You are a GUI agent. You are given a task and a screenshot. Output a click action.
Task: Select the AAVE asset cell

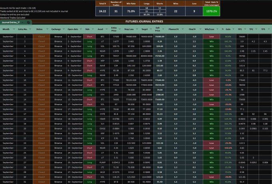coord(102,66)
